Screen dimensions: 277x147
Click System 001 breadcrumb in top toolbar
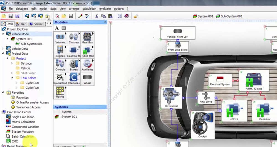click(203, 16)
